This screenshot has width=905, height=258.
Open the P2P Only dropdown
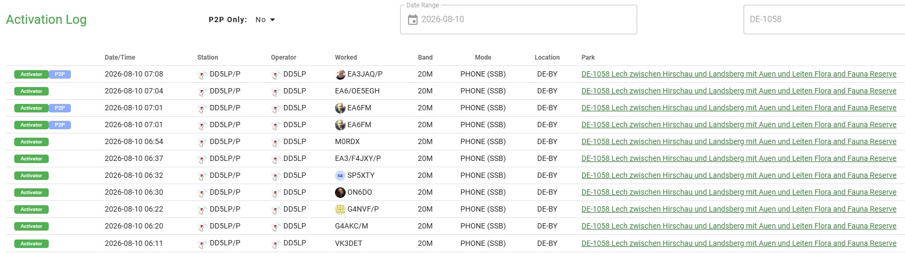(265, 20)
